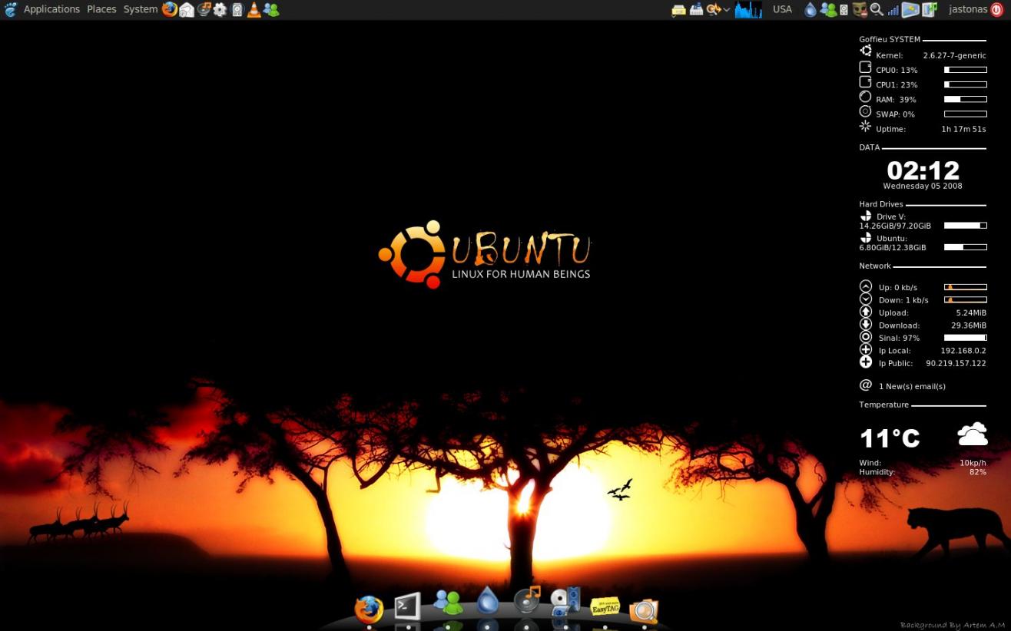This screenshot has width=1011, height=631.
Task: Click the CPU0 usage bar
Action: click(x=965, y=70)
